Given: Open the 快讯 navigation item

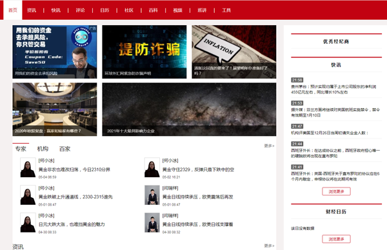Looking at the screenshot, I should pos(55,10).
